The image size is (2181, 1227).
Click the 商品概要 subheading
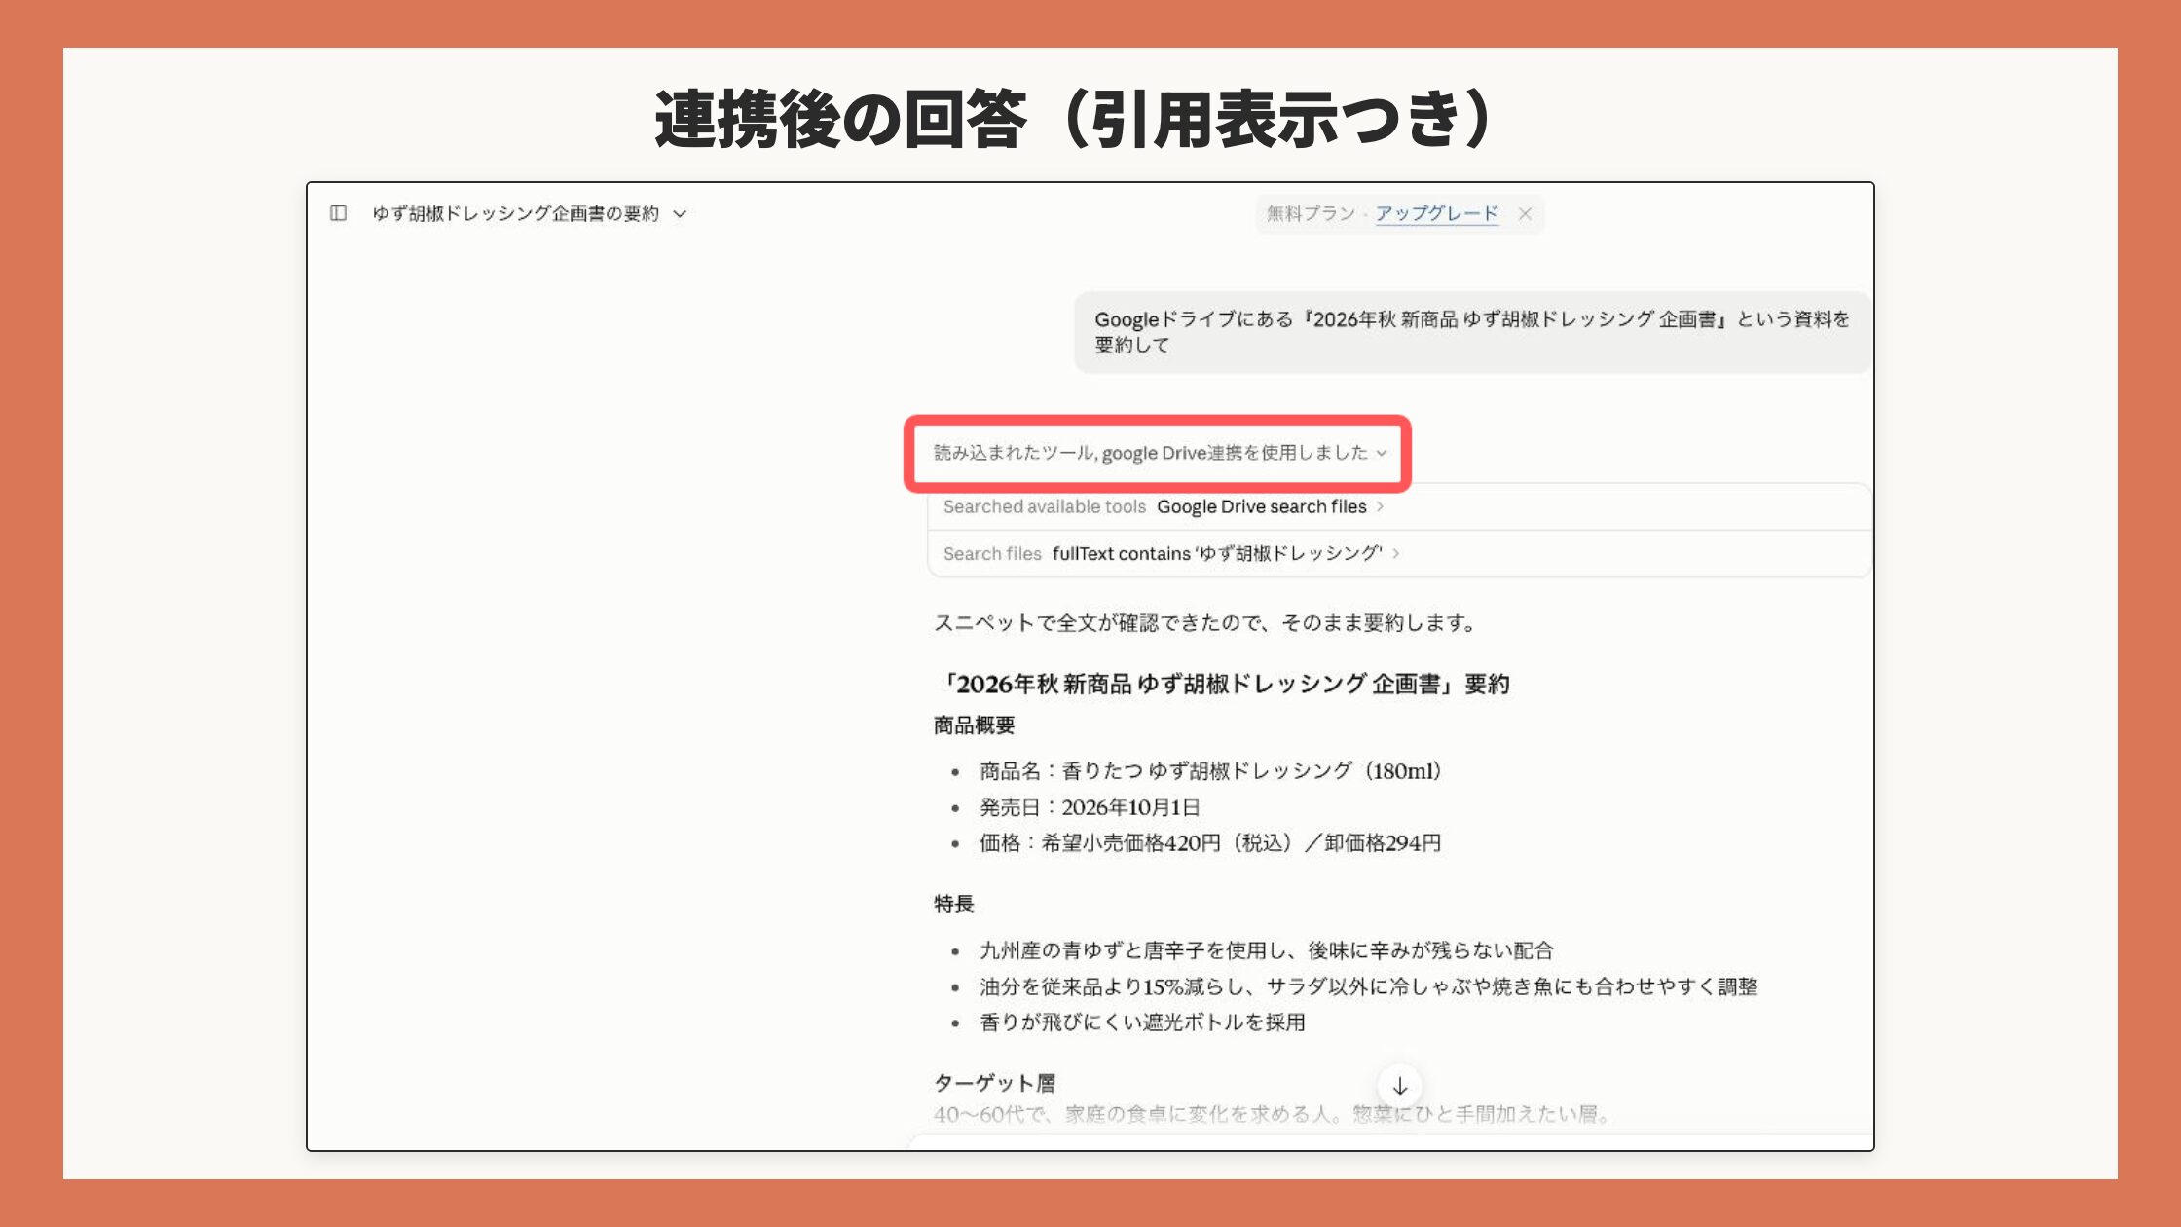click(974, 725)
